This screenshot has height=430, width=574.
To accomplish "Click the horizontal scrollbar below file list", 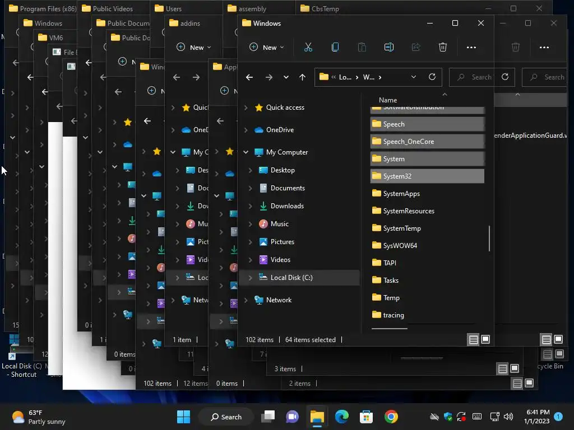I will [389, 329].
